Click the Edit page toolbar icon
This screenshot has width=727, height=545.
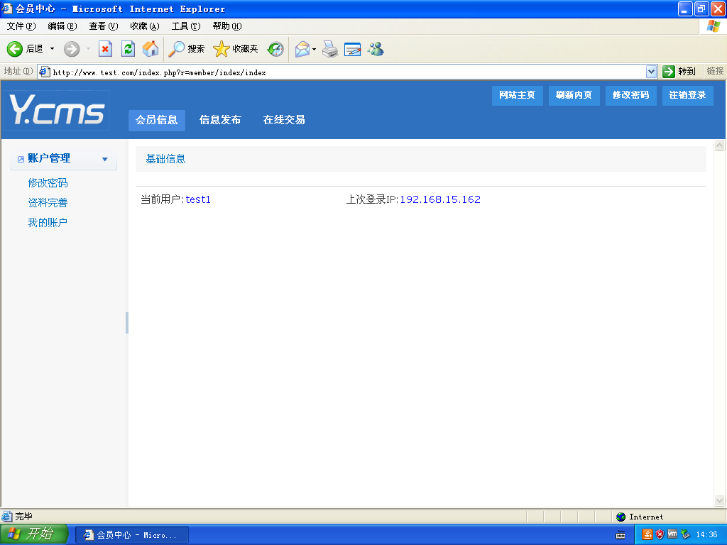pos(352,49)
